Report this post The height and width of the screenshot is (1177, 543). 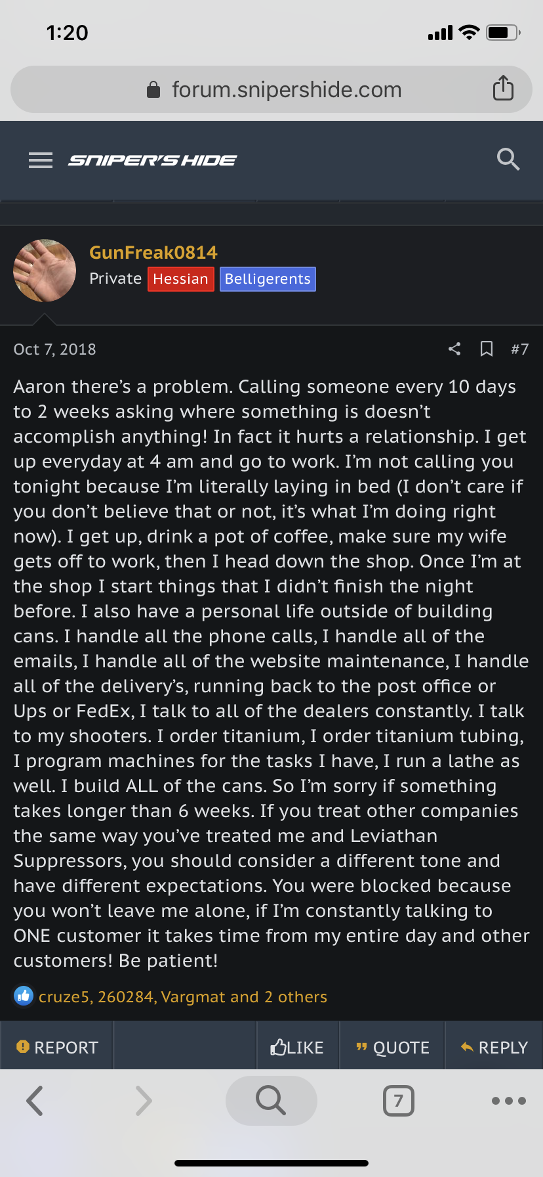[58, 1048]
